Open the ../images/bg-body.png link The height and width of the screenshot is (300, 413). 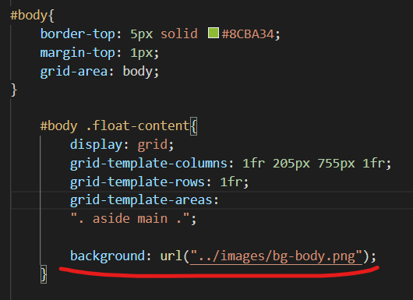pos(276,256)
